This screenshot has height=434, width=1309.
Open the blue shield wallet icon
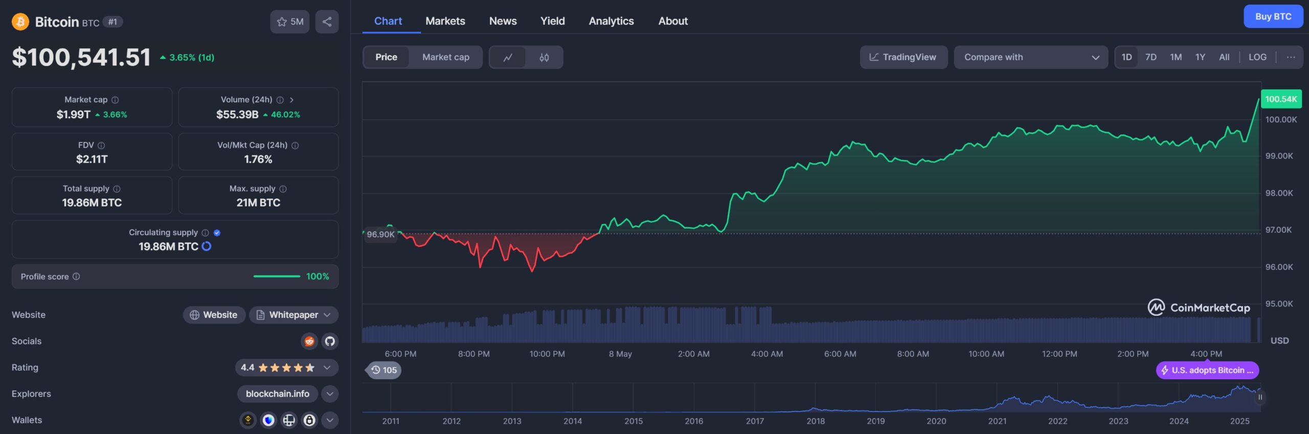point(268,420)
